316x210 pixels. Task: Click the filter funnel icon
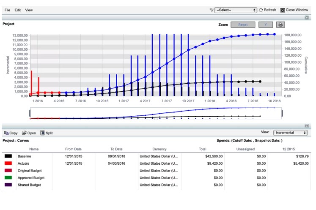211,10
